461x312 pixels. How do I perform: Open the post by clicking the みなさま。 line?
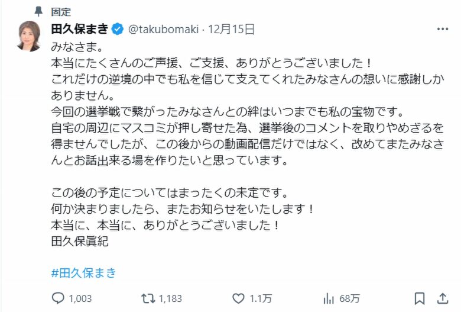(70, 44)
